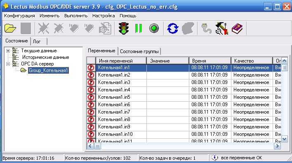Screen dimensions: 292x163
Task: Click the time cell of Котельная1.in7
Action: [210, 112]
